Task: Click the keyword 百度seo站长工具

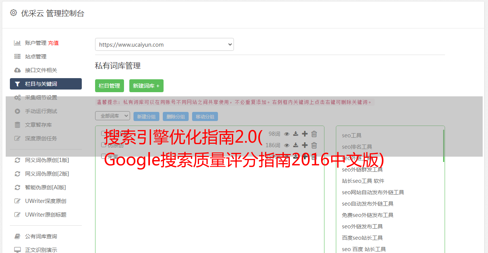Action: pyautogui.click(x=362, y=238)
